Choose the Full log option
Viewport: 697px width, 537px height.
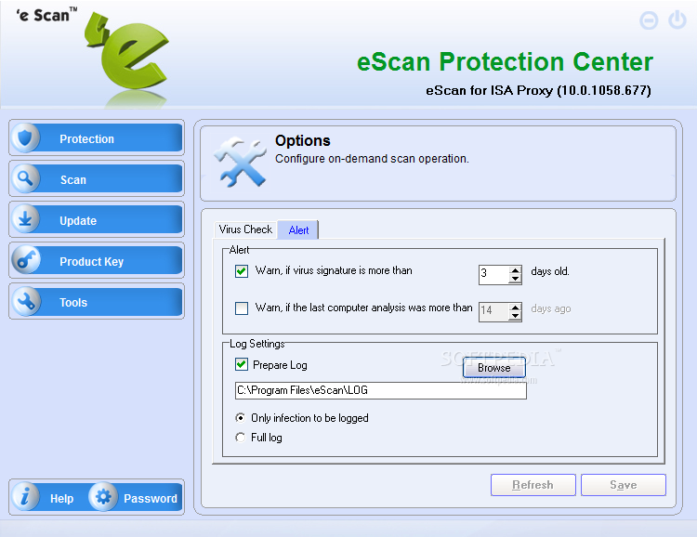point(240,438)
